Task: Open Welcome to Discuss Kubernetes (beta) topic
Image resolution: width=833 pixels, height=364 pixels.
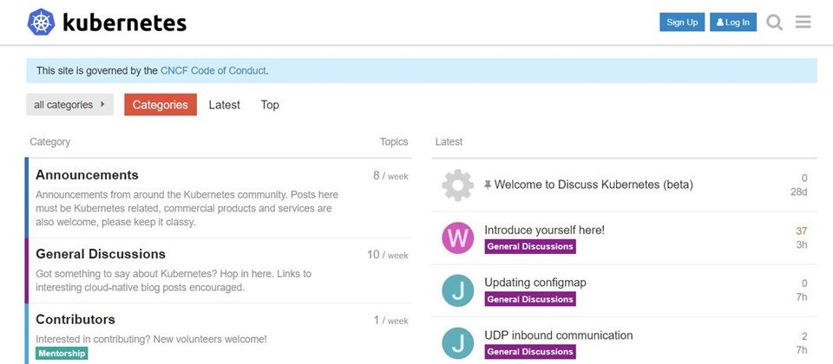Action: click(594, 185)
